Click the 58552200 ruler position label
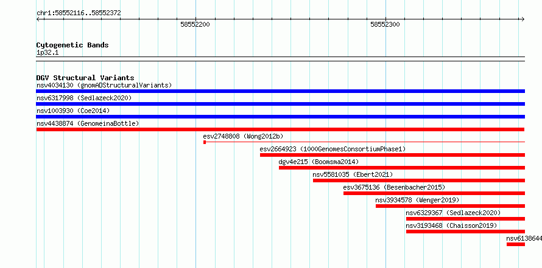This screenshot has width=542, height=268. [195, 25]
